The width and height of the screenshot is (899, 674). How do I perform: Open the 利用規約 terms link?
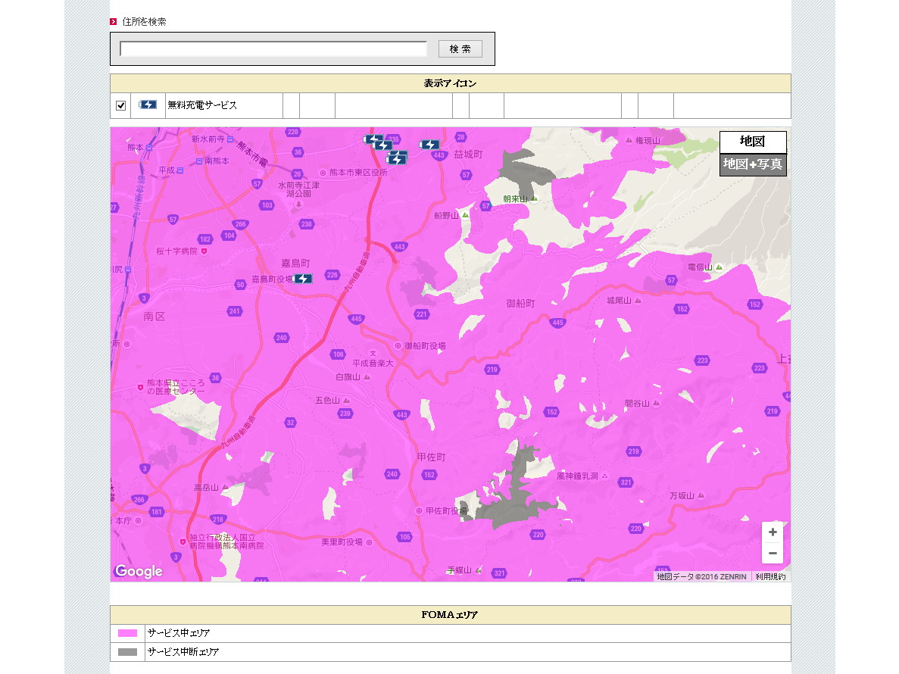[x=770, y=576]
